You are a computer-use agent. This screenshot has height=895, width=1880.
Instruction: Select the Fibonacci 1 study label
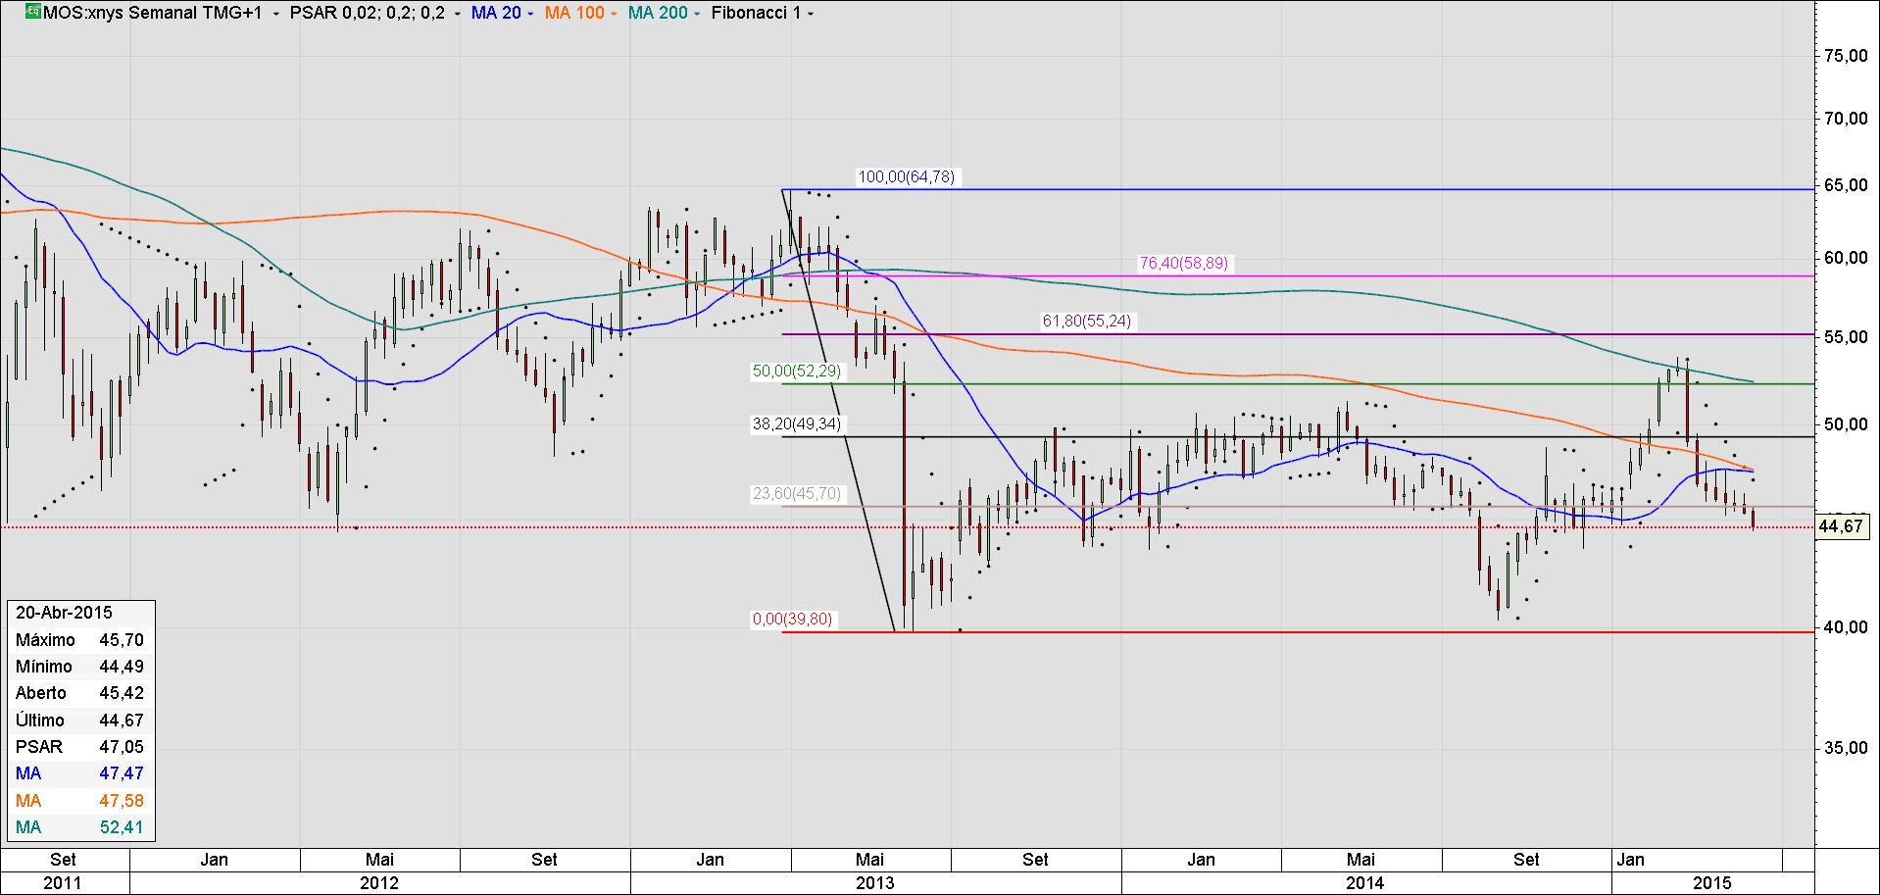[x=754, y=14]
